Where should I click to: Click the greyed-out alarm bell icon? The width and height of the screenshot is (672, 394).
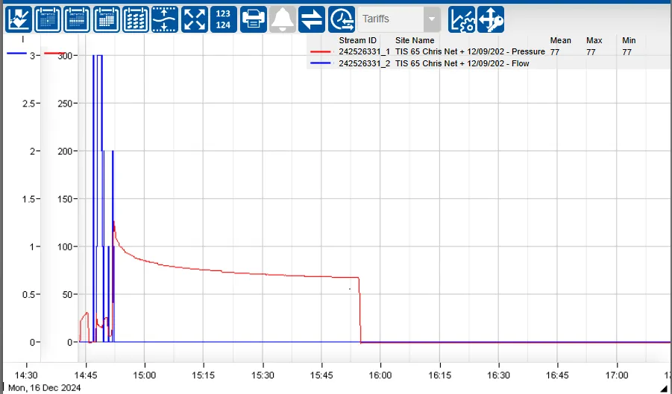[283, 19]
